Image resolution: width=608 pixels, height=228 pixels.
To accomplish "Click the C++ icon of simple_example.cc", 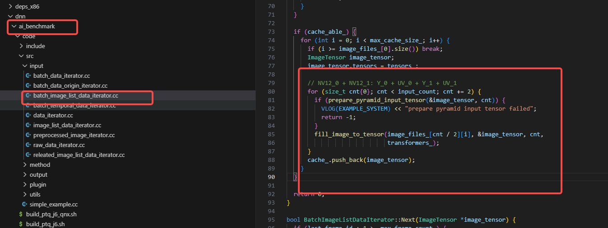I will pyautogui.click(x=25, y=205).
